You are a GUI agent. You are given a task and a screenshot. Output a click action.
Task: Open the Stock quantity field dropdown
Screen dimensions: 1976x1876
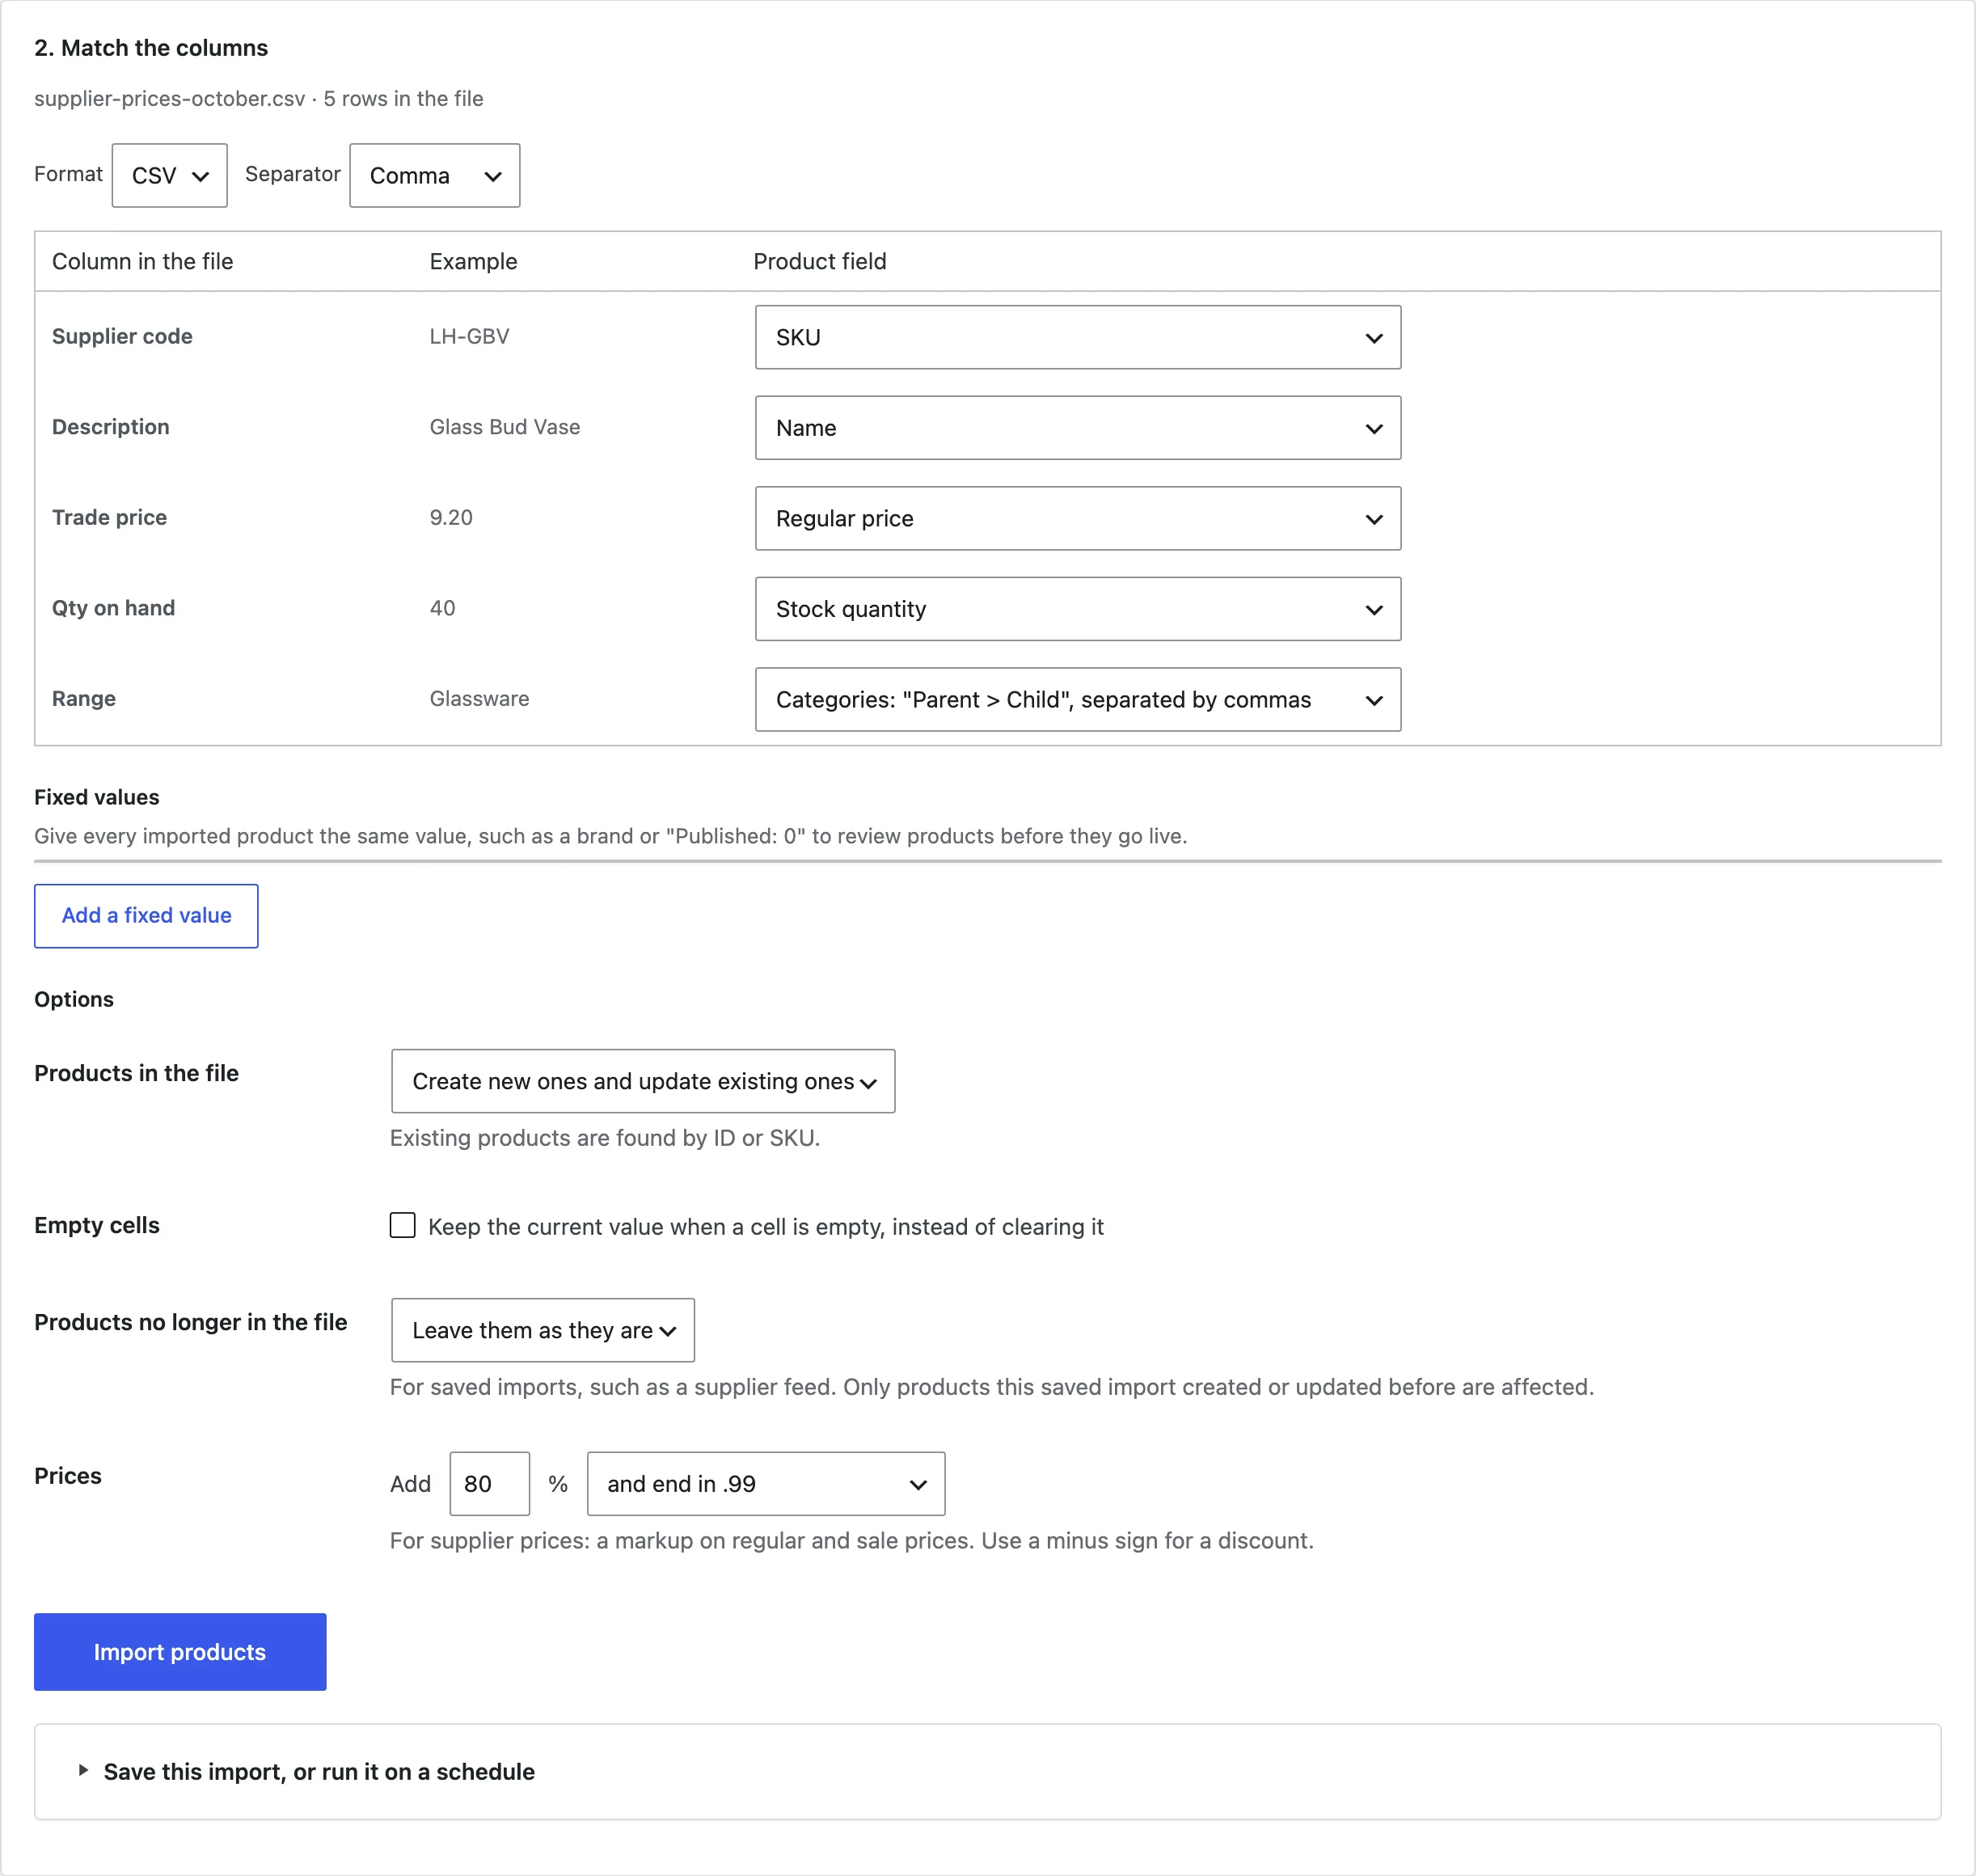tap(1077, 609)
